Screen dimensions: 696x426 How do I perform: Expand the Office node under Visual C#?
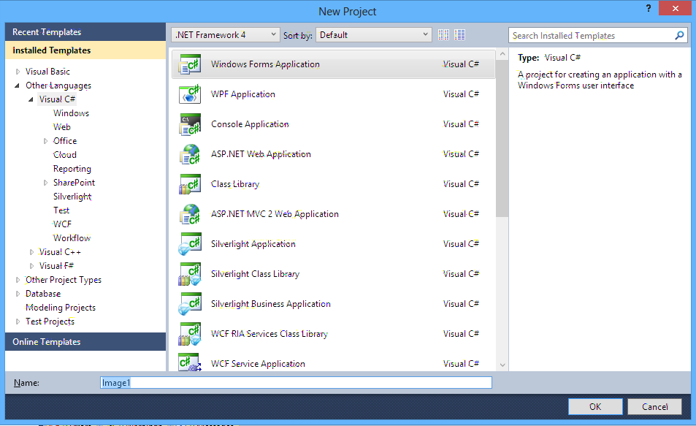(x=45, y=140)
